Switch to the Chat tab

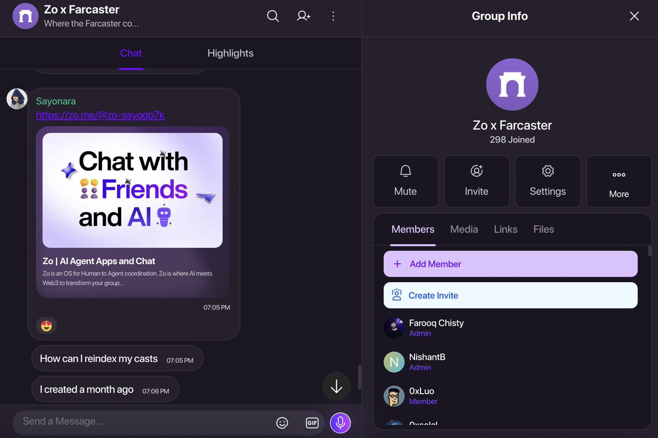[131, 53]
